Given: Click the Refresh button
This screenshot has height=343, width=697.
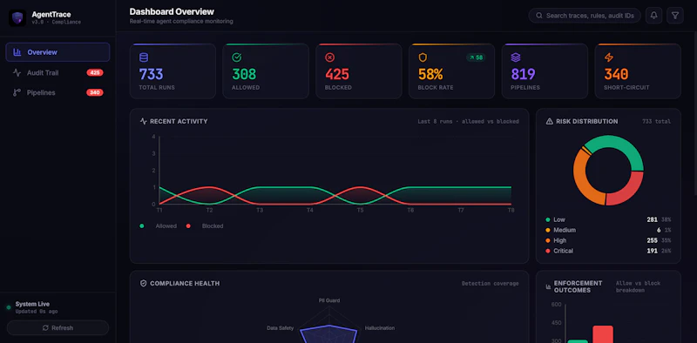Looking at the screenshot, I should (58, 328).
